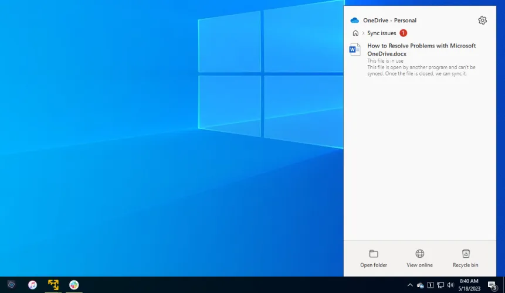Open folder using the folder button
This screenshot has width=505, height=293.
374,258
